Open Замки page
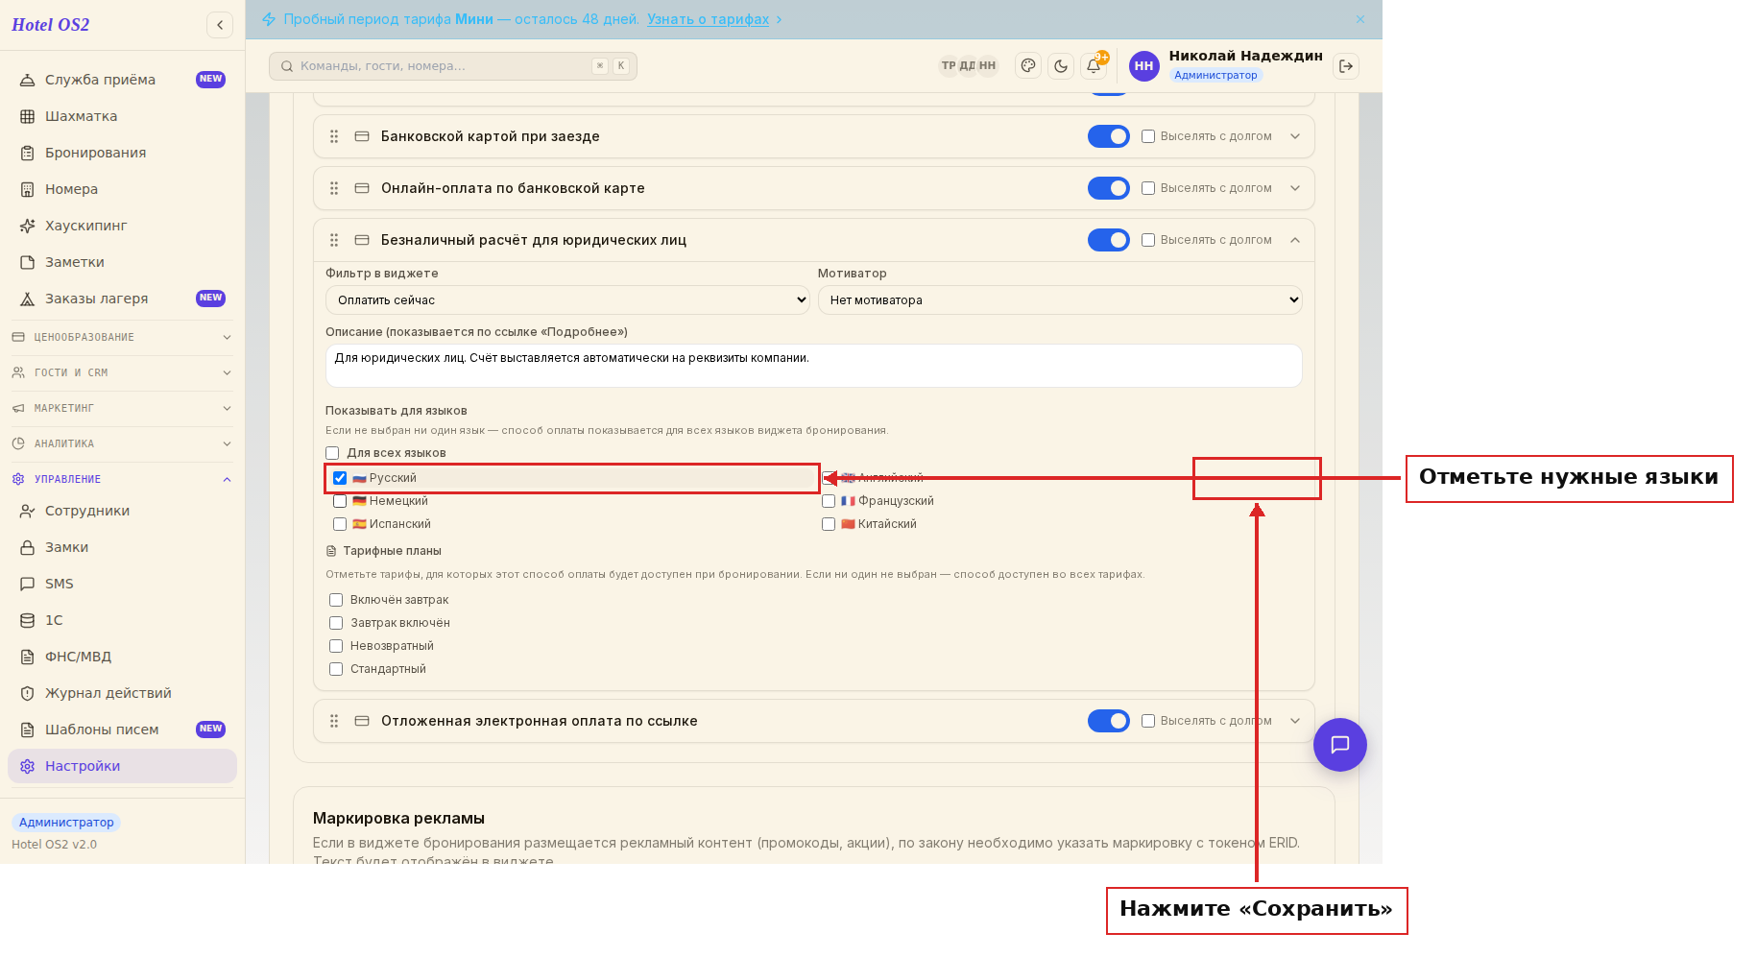The image size is (1756, 957). [122, 547]
